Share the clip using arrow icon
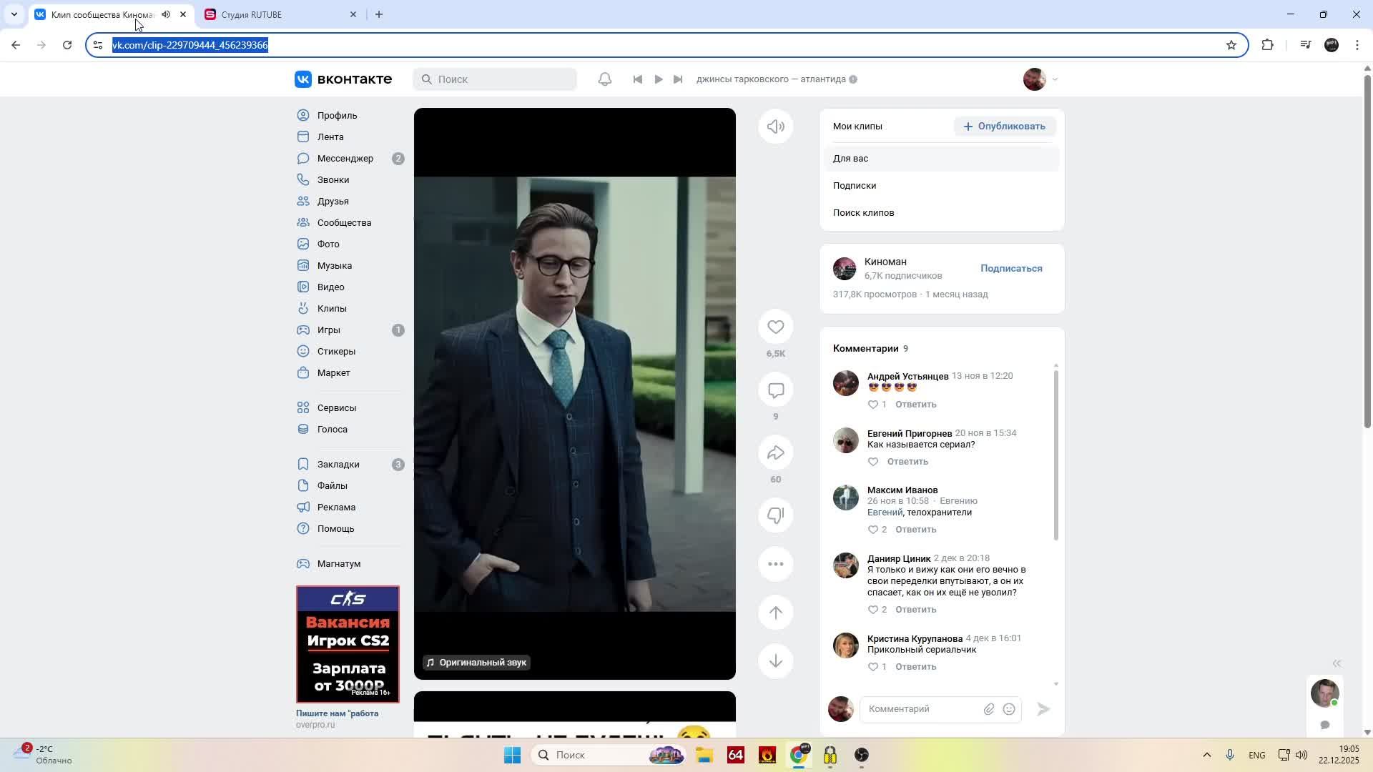Screen dimensions: 1373x772 tap(775, 453)
